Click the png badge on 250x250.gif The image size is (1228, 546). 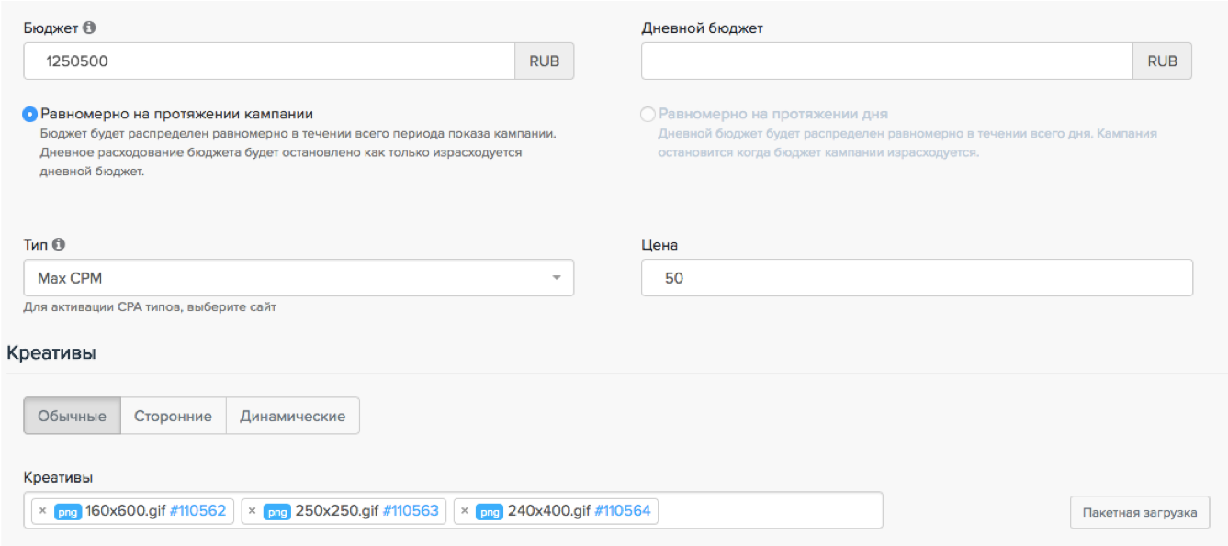(277, 512)
